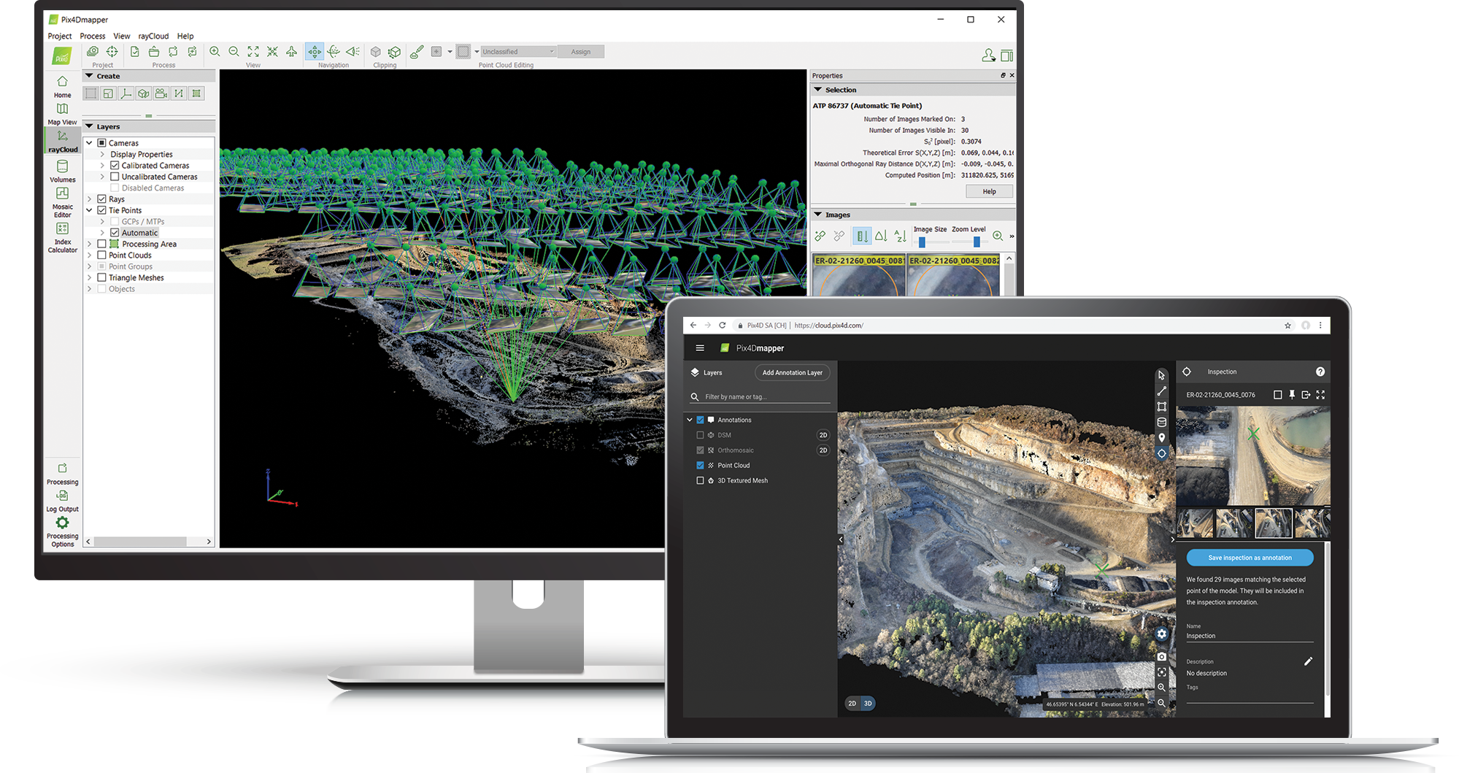Viewport: 1459px width, 773px height.
Task: Open the Project menu
Action: click(60, 36)
